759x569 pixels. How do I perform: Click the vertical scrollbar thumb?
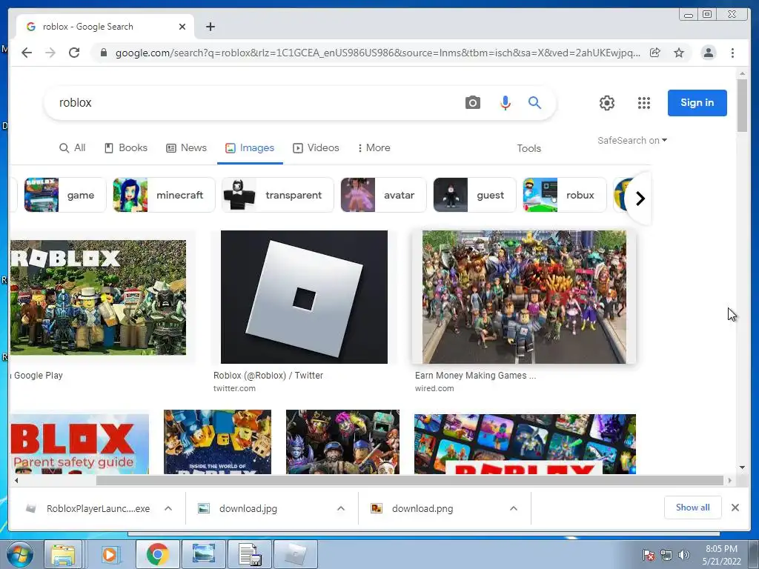[742, 105]
